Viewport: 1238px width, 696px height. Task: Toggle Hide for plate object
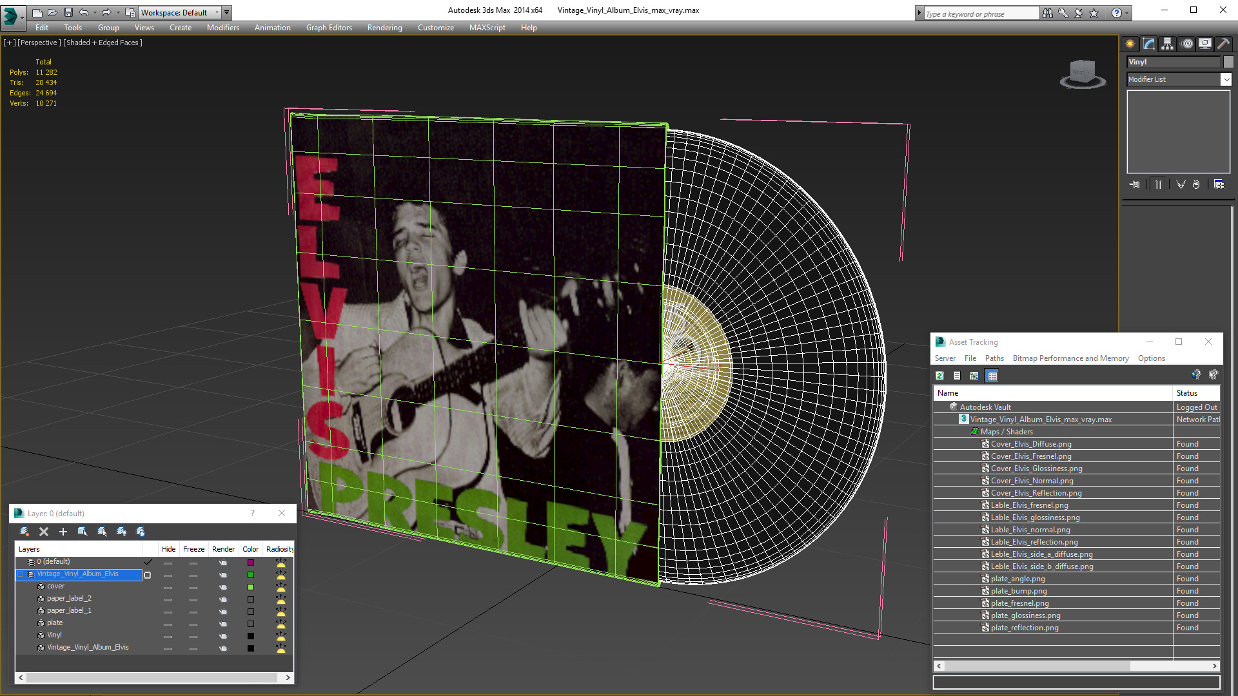[168, 624]
